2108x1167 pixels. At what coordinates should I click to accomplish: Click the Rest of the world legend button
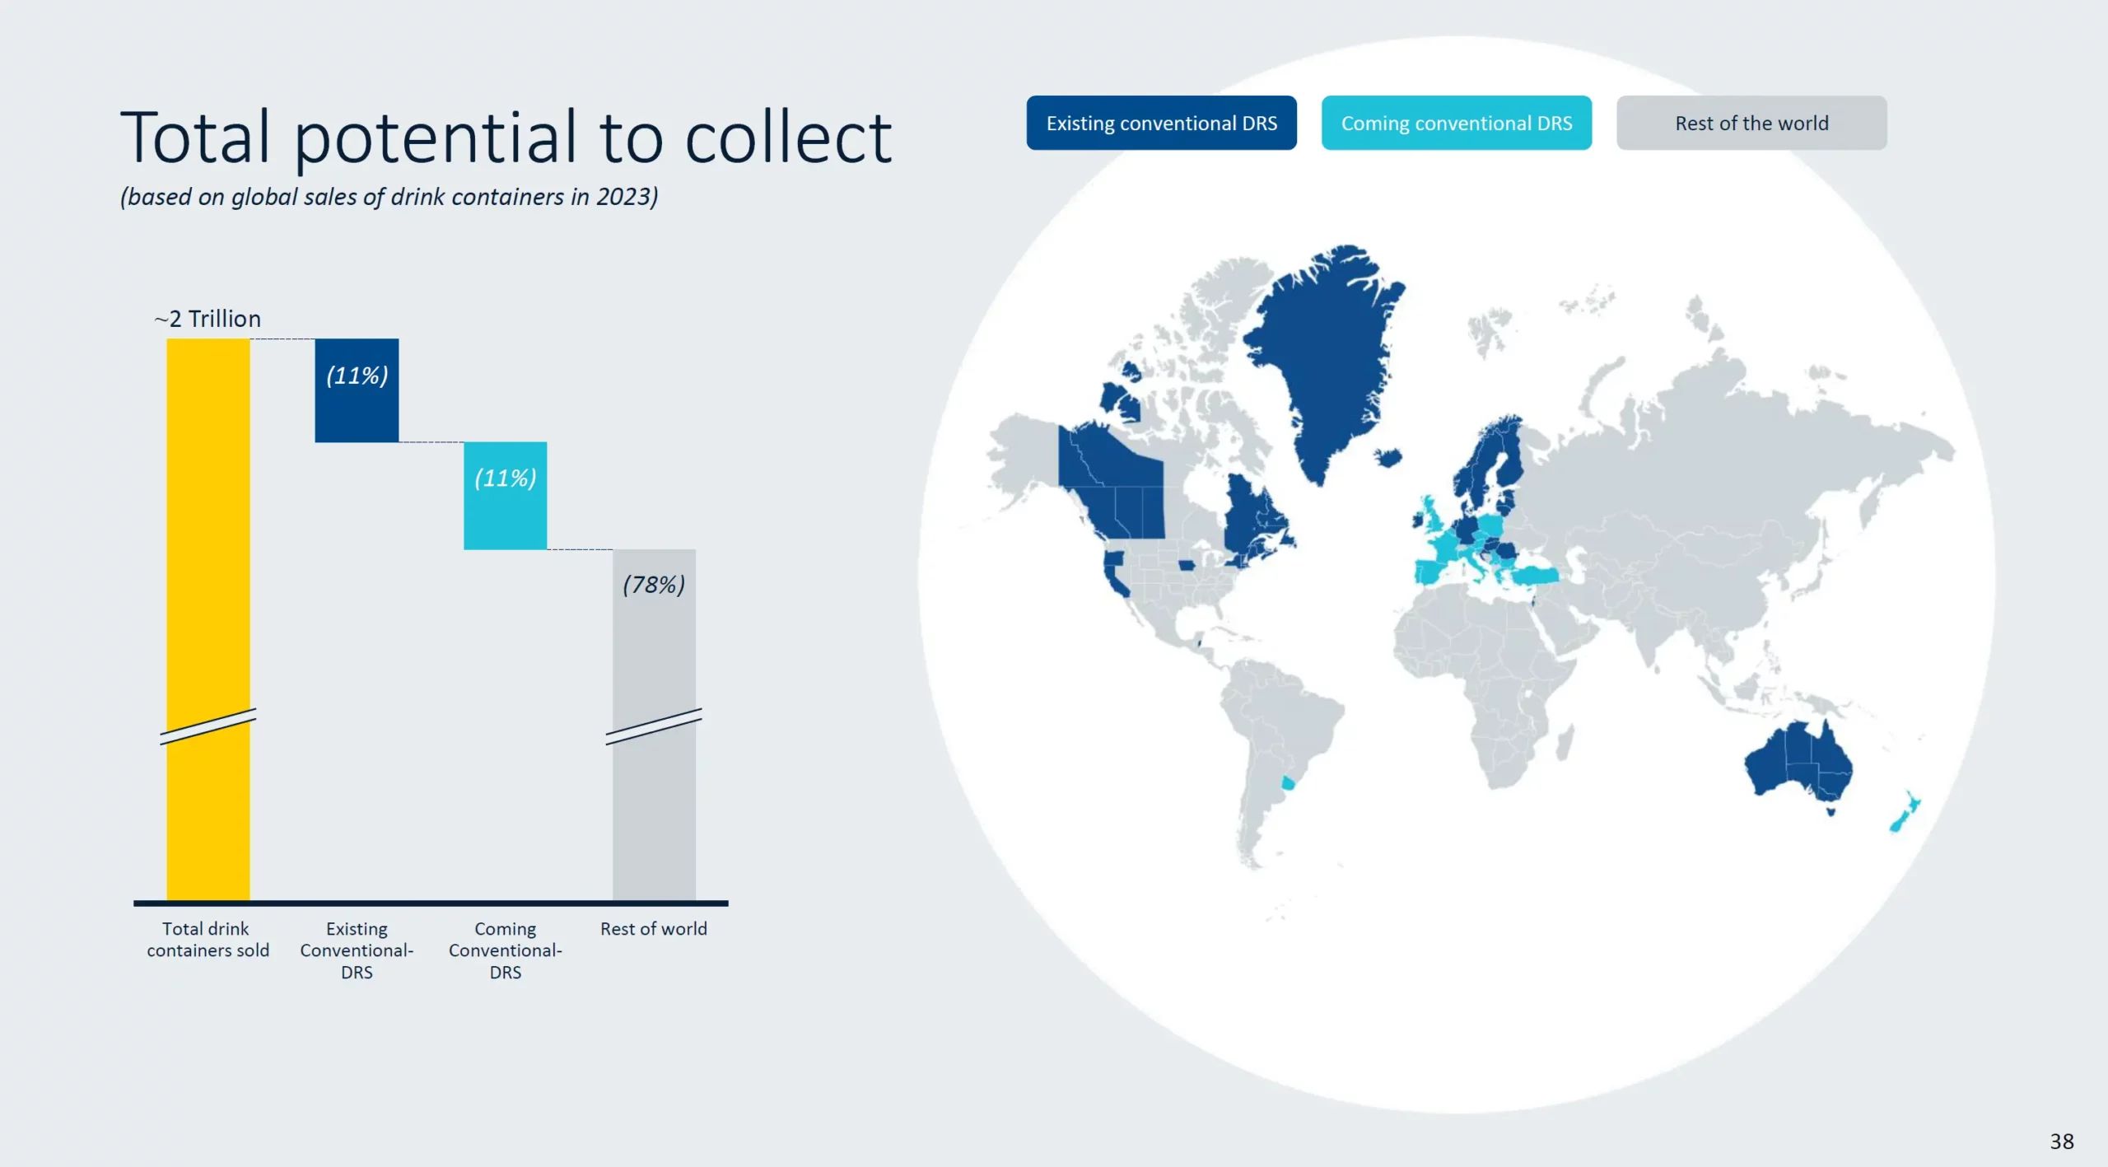click(1751, 123)
